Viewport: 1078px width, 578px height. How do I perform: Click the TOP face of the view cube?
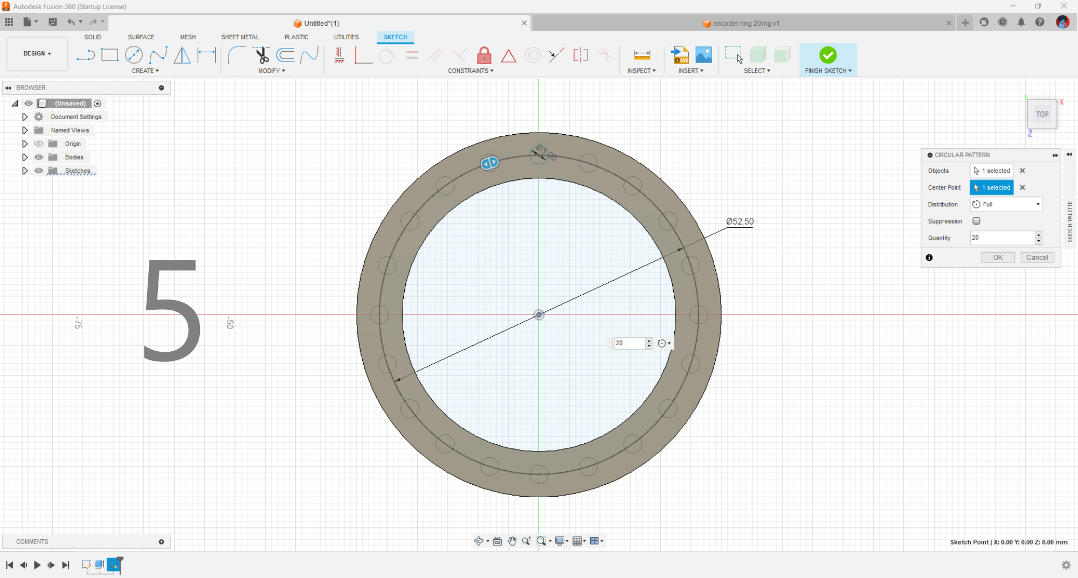pyautogui.click(x=1042, y=114)
